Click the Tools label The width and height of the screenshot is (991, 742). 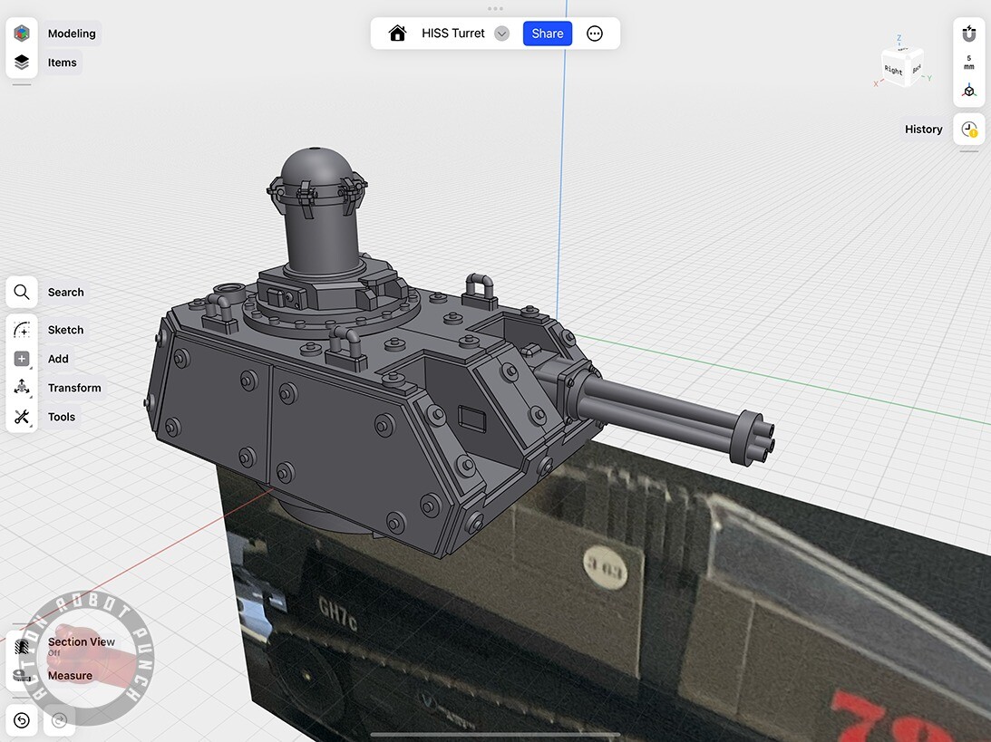point(62,417)
